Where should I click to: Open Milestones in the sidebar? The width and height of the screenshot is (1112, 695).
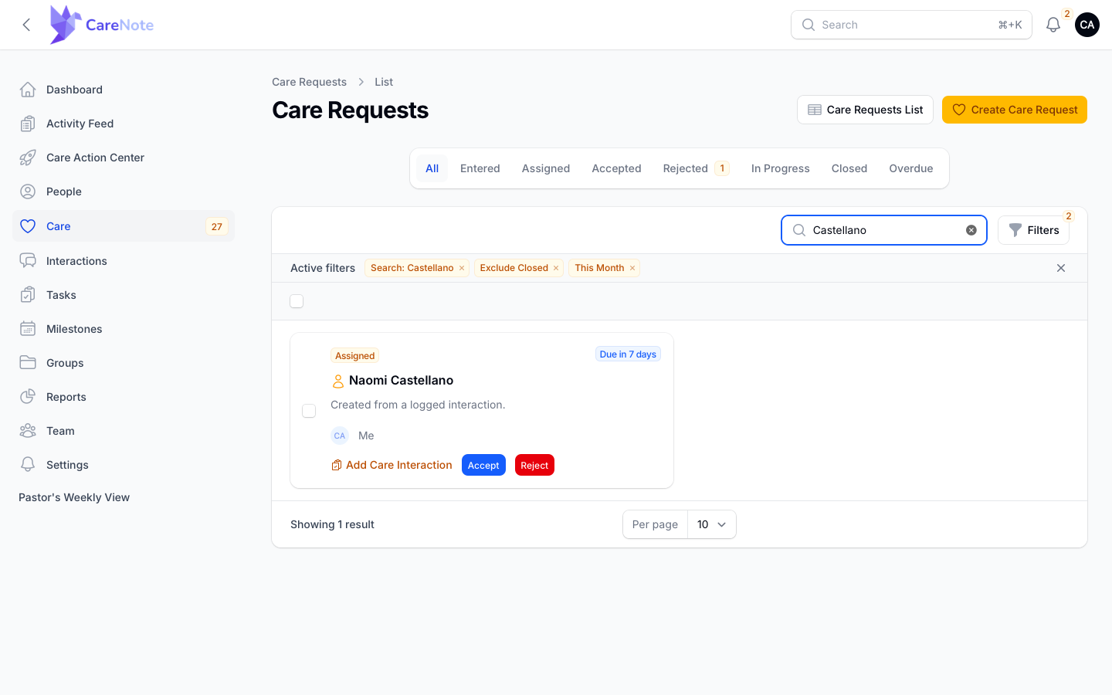tap(124, 329)
